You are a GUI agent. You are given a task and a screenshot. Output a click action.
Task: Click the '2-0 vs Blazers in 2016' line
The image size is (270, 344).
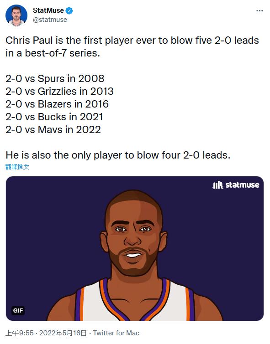pos(57,104)
